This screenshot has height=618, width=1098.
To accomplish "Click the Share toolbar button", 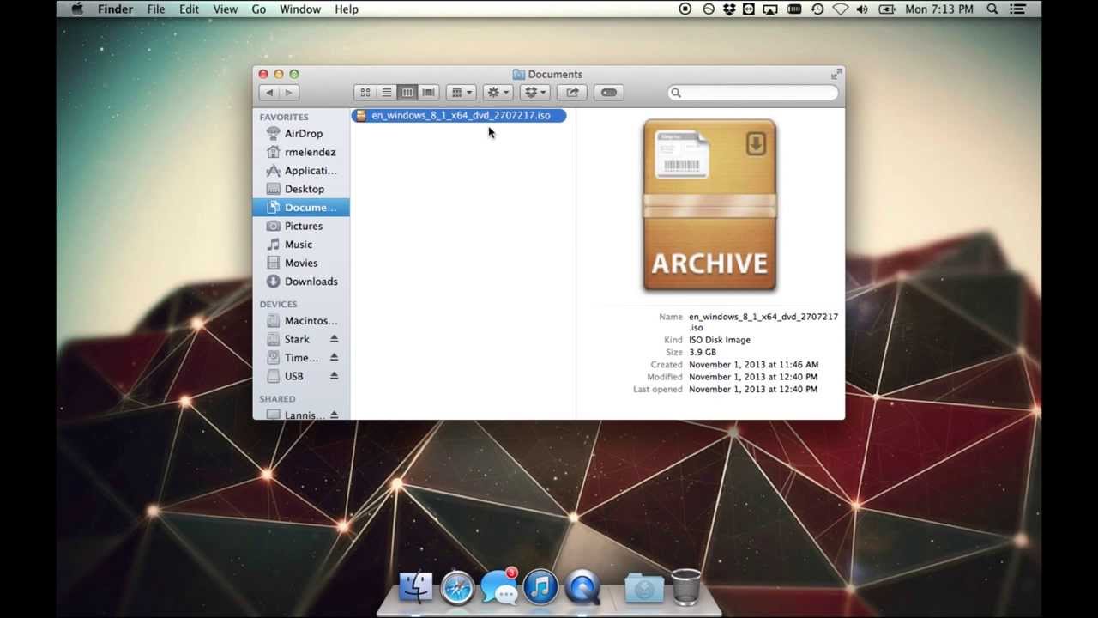I will (572, 93).
